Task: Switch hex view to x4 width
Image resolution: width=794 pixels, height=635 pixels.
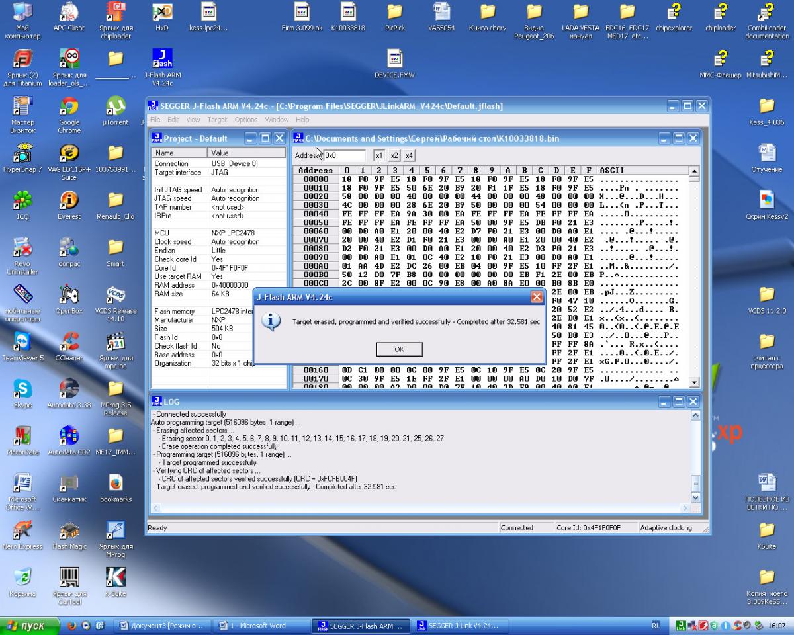Action: (x=410, y=155)
